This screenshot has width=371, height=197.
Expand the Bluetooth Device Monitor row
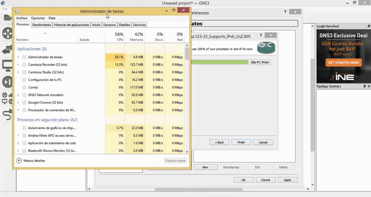[18, 151]
